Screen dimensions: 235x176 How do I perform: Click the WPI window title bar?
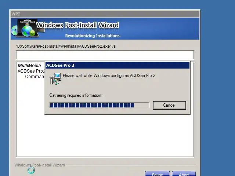105,14
